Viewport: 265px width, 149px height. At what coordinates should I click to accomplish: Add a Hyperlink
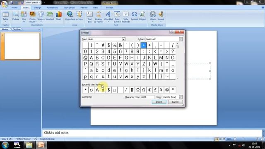(70, 16)
